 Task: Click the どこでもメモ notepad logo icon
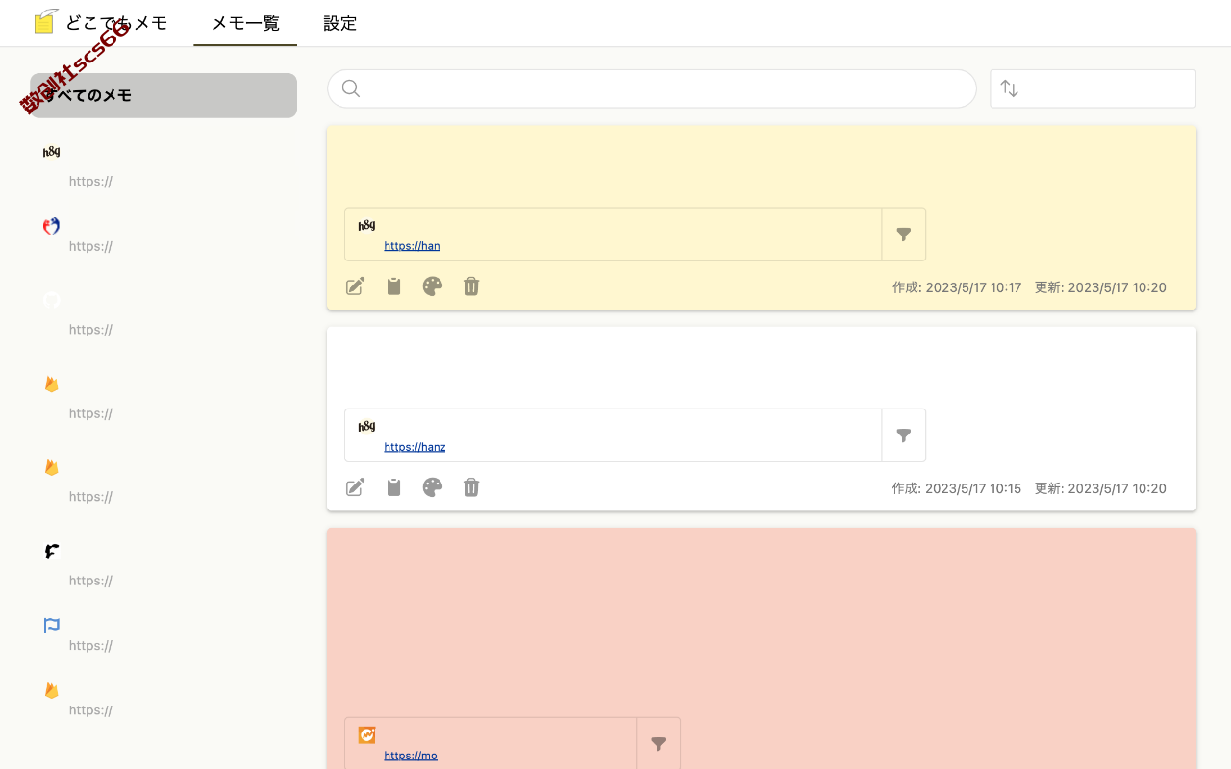tap(45, 21)
